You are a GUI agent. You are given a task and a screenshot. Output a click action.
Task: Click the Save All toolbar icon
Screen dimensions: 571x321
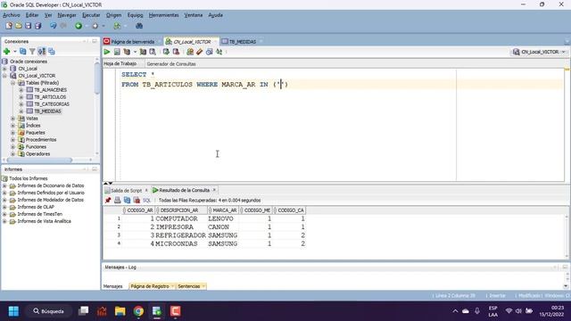coord(37,26)
